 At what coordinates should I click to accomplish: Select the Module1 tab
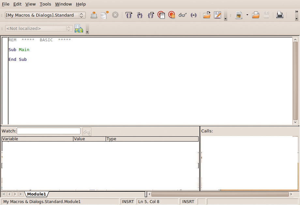[x=37, y=194]
